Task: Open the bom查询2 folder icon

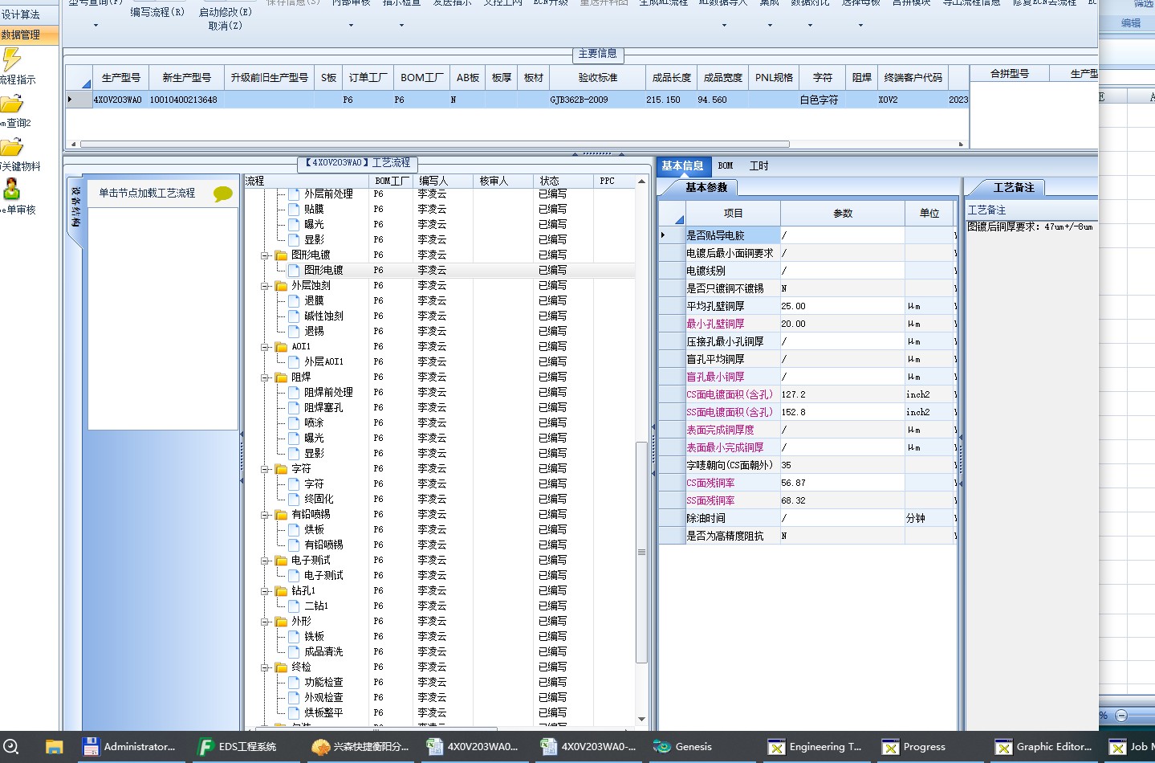Action: (x=11, y=104)
